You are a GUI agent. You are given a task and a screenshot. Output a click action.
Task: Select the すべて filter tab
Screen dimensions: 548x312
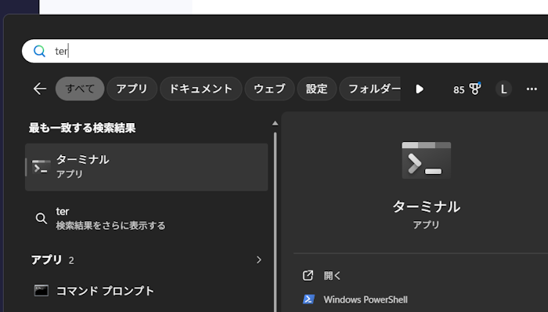pyautogui.click(x=80, y=89)
